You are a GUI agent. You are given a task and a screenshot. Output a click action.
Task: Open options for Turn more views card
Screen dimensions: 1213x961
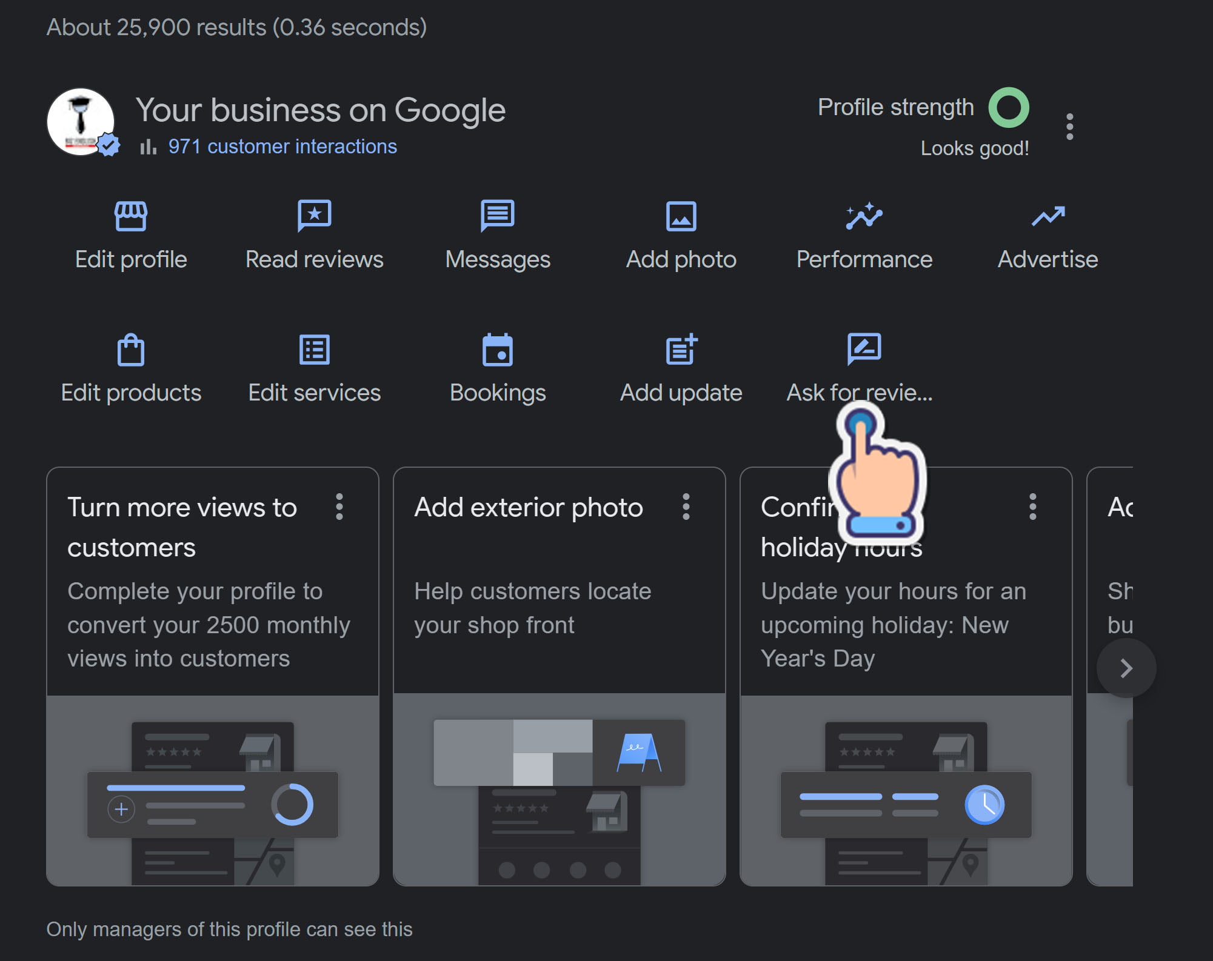[x=339, y=507]
